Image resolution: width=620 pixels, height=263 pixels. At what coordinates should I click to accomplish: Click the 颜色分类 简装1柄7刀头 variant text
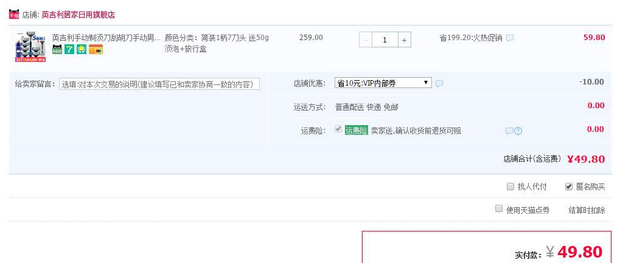[x=217, y=44]
